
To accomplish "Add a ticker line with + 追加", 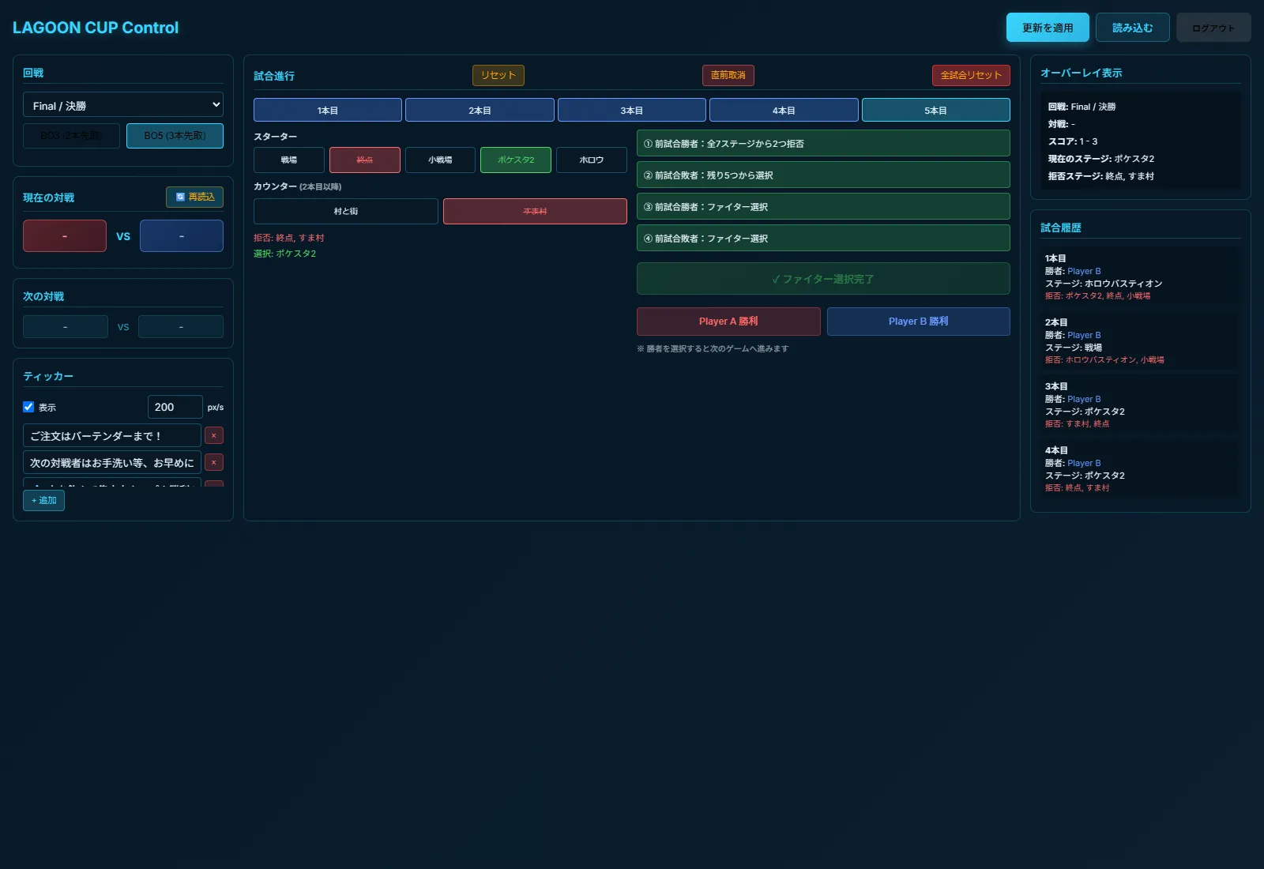I will [x=43, y=500].
